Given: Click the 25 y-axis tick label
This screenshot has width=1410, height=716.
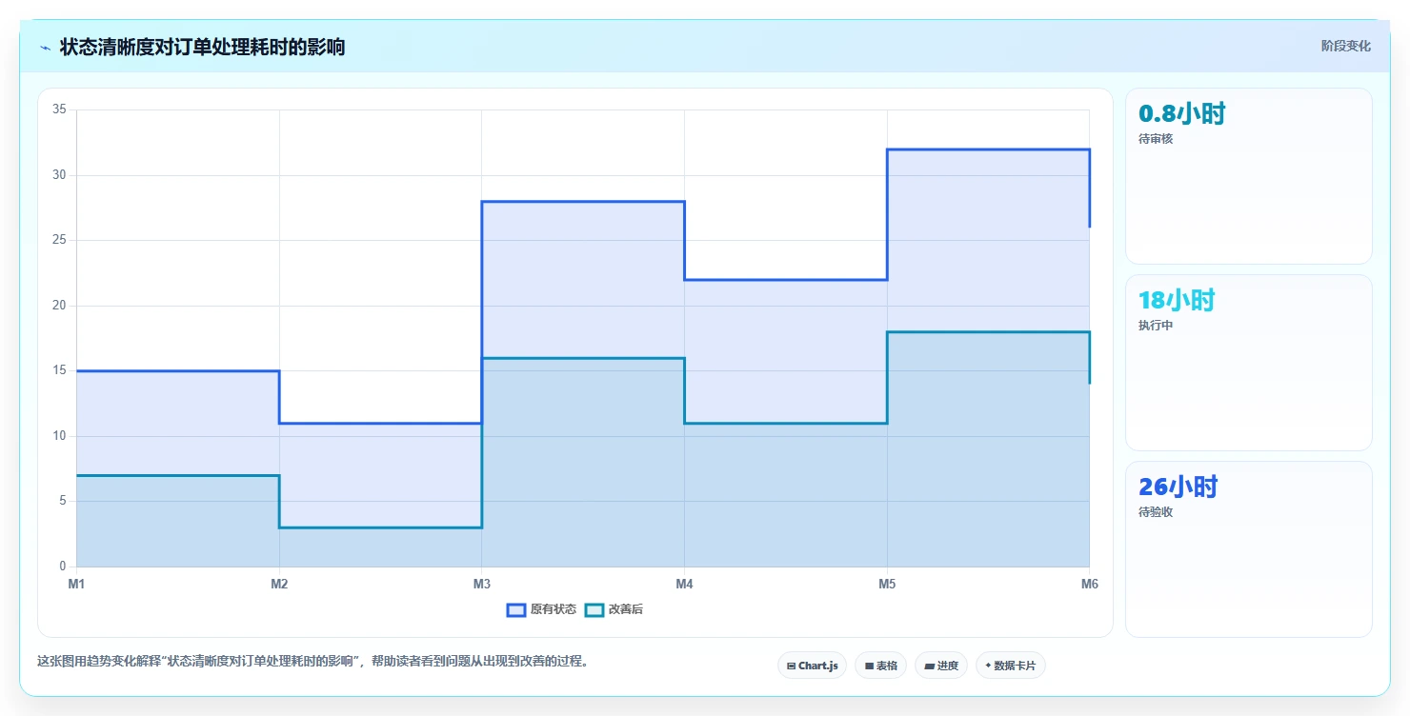Looking at the screenshot, I should click(x=59, y=240).
